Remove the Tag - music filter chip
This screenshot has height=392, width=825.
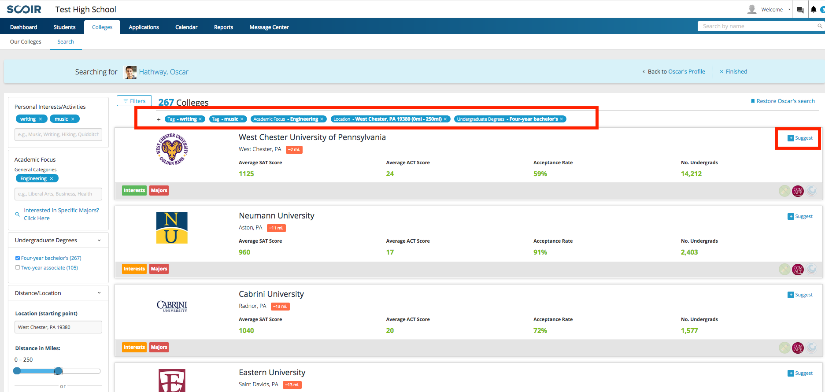click(241, 119)
